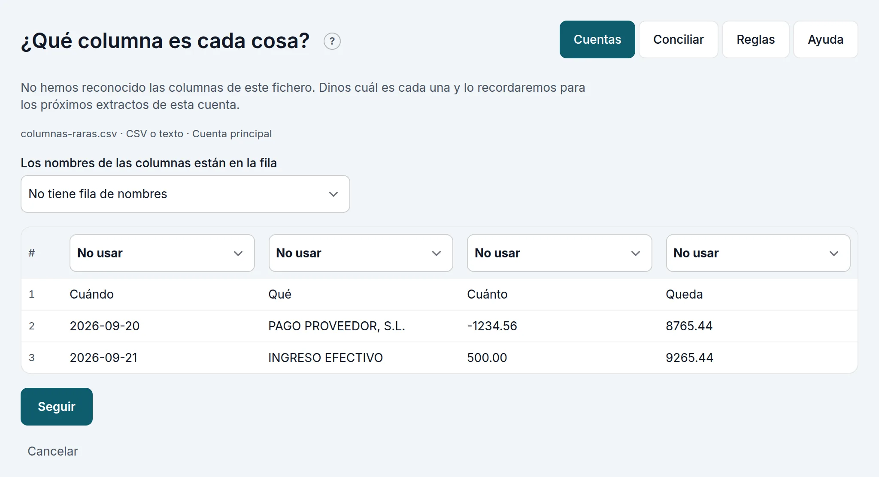
Task: Select the Qué cell in row 1
Action: 280,294
